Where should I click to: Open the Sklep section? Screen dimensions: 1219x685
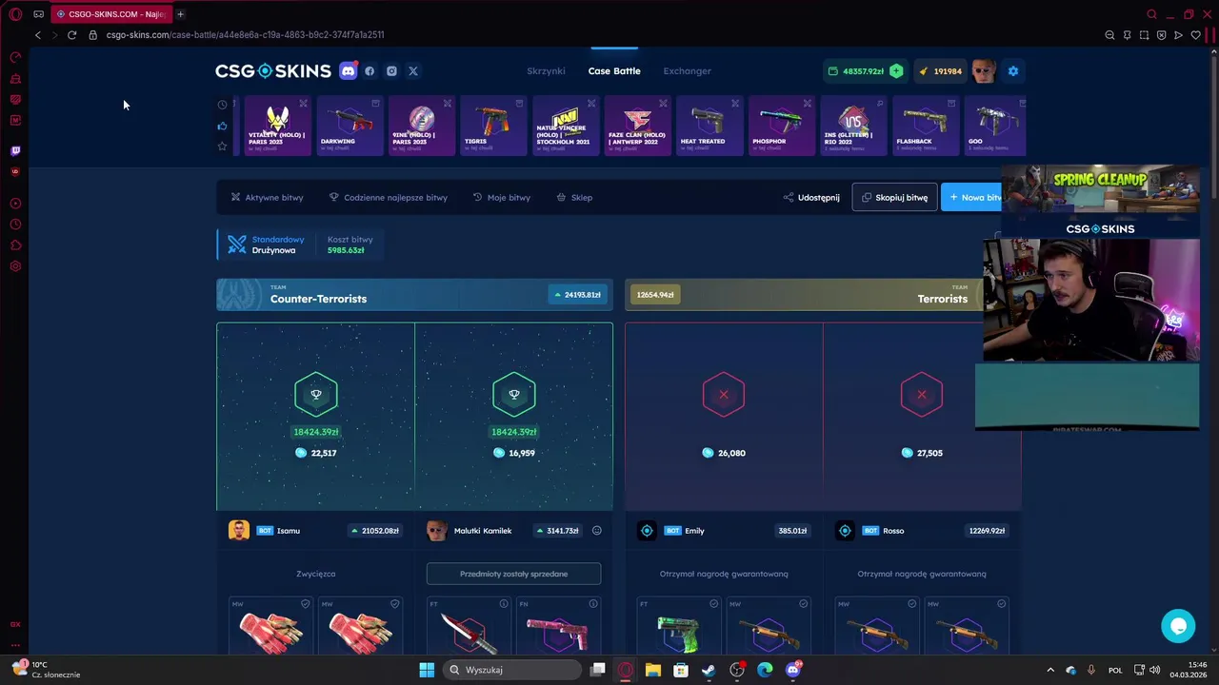tap(574, 197)
